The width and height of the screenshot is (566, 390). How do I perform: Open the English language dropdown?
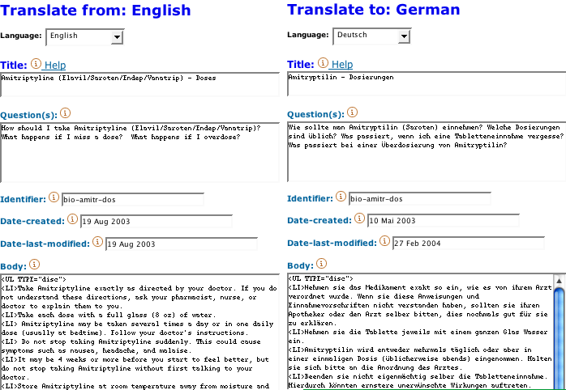pos(85,36)
